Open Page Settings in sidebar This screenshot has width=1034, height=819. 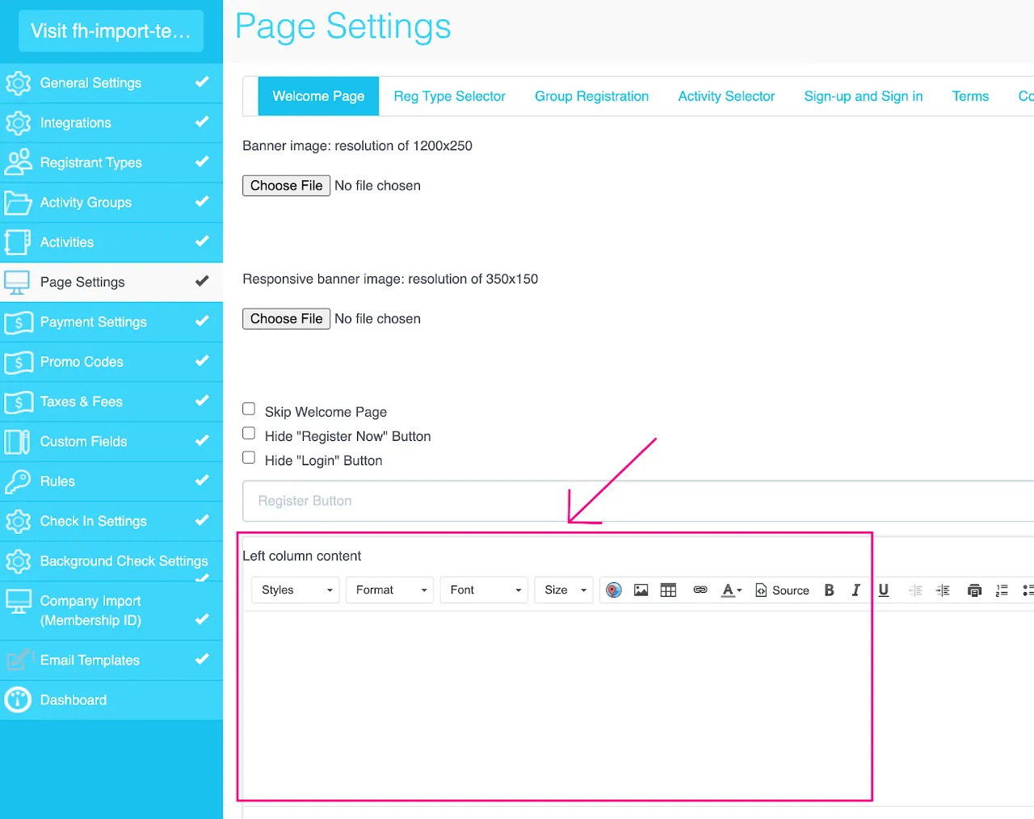tap(111, 283)
